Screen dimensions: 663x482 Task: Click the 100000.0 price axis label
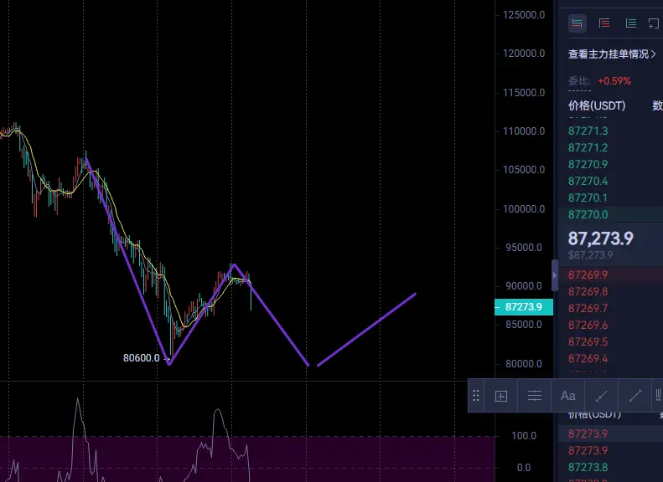(x=524, y=209)
